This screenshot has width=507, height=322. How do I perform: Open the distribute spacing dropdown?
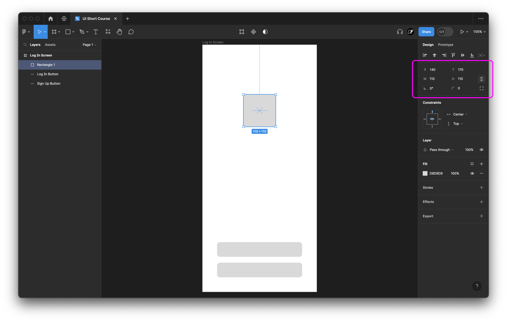[482, 55]
